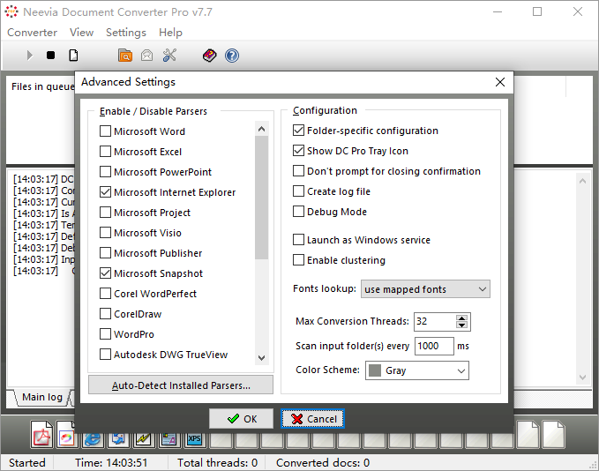
Task: Check Don't prompt for closing confirmation
Action: coord(298,171)
